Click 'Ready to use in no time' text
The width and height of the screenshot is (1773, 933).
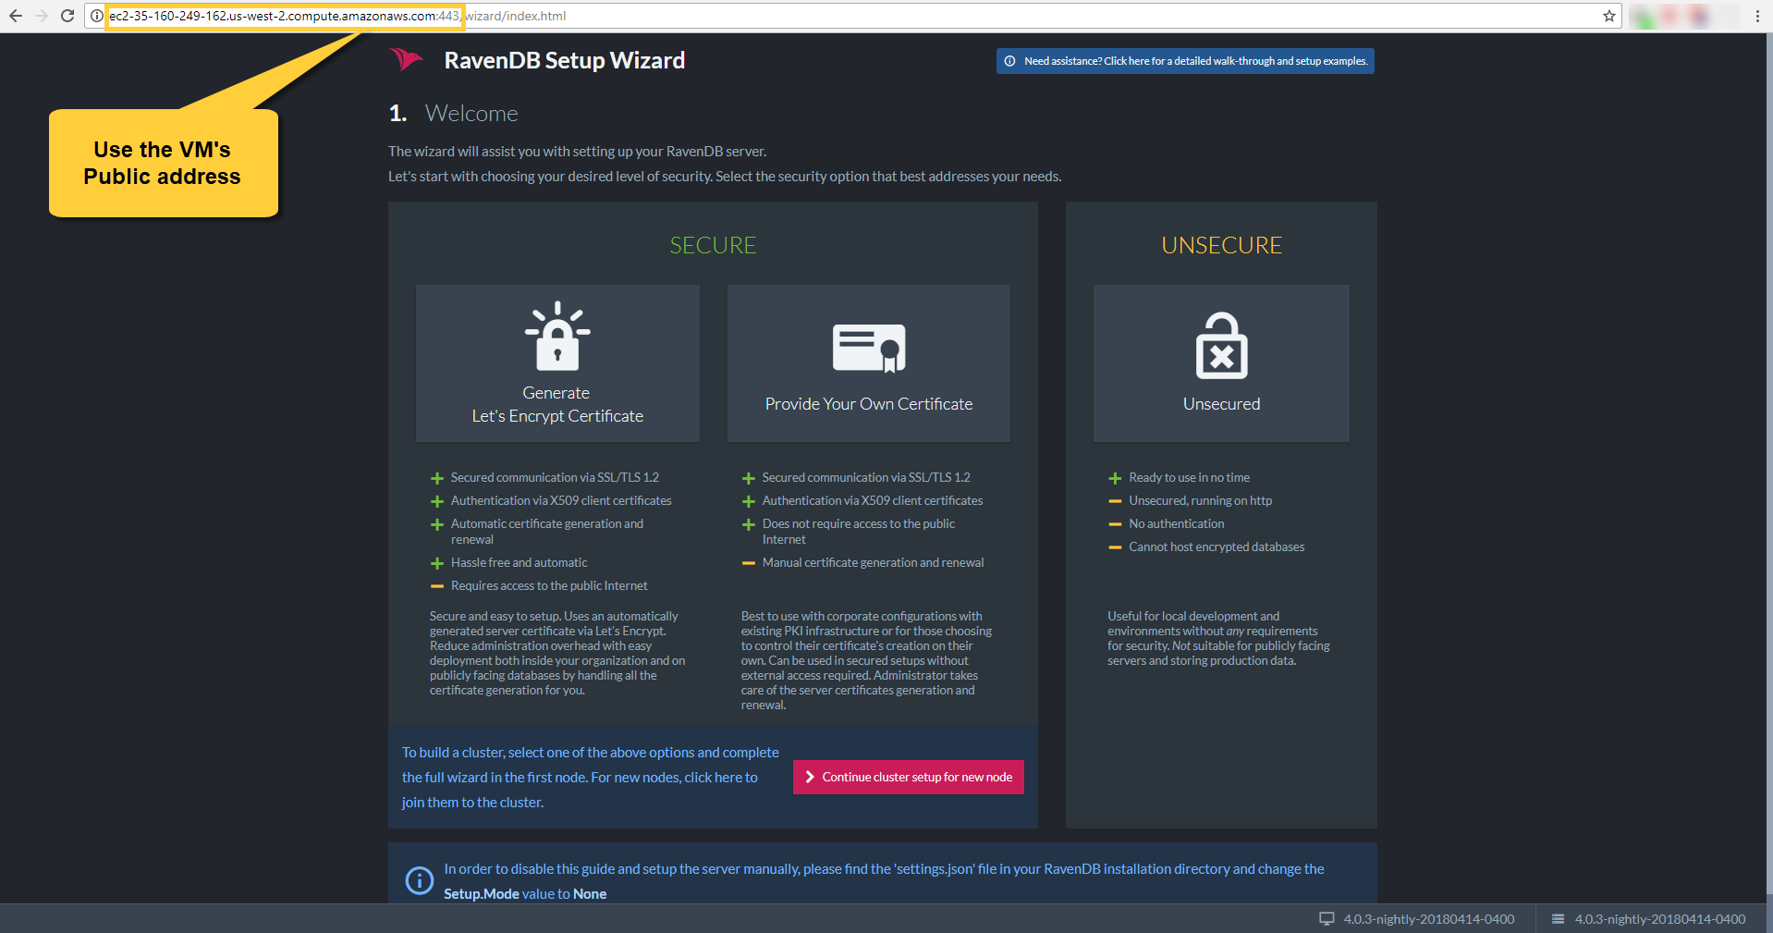(1189, 477)
